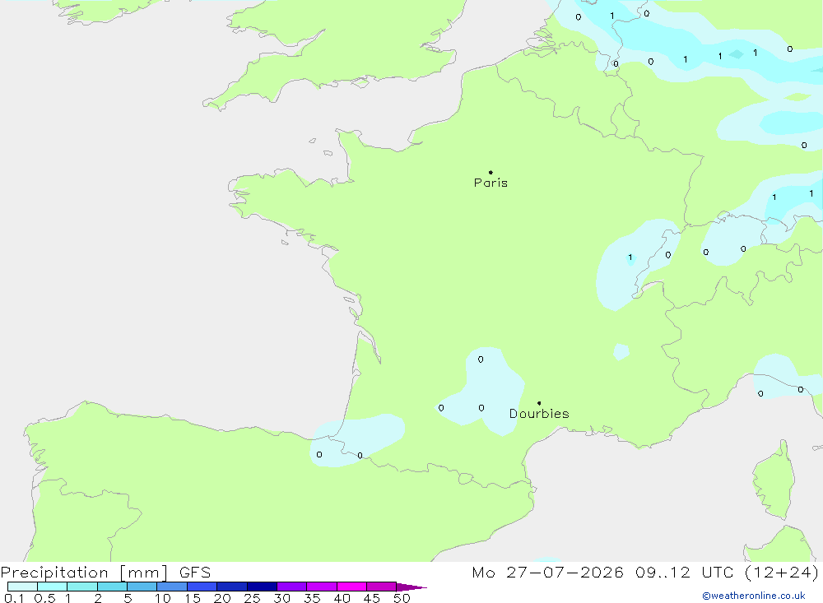Click the Dourbies location dot marker
The image size is (823, 603).
(539, 403)
